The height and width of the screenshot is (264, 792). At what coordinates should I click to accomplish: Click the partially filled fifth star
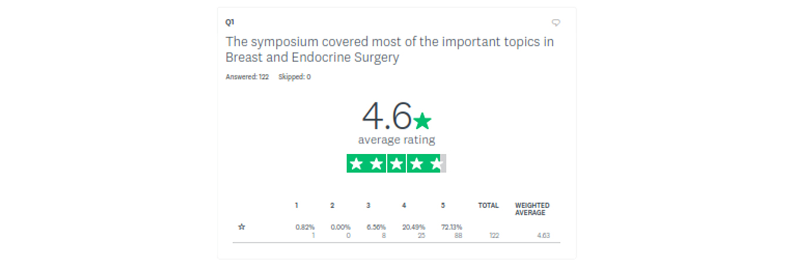click(436, 164)
